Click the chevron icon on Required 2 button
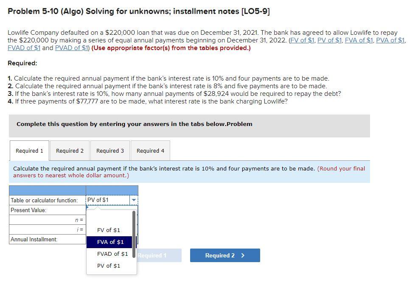 (x=243, y=255)
